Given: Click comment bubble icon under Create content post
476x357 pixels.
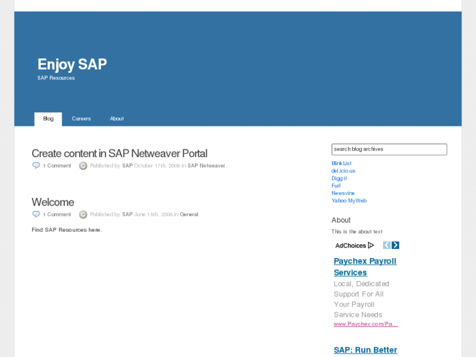Looking at the screenshot, I should [36, 166].
